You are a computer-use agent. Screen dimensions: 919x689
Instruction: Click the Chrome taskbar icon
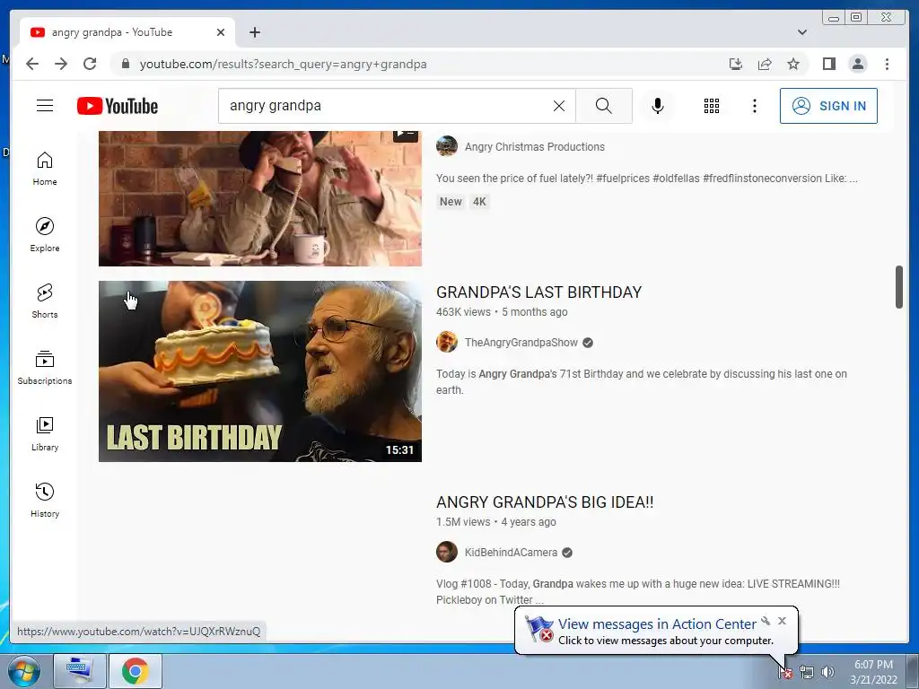pos(136,671)
